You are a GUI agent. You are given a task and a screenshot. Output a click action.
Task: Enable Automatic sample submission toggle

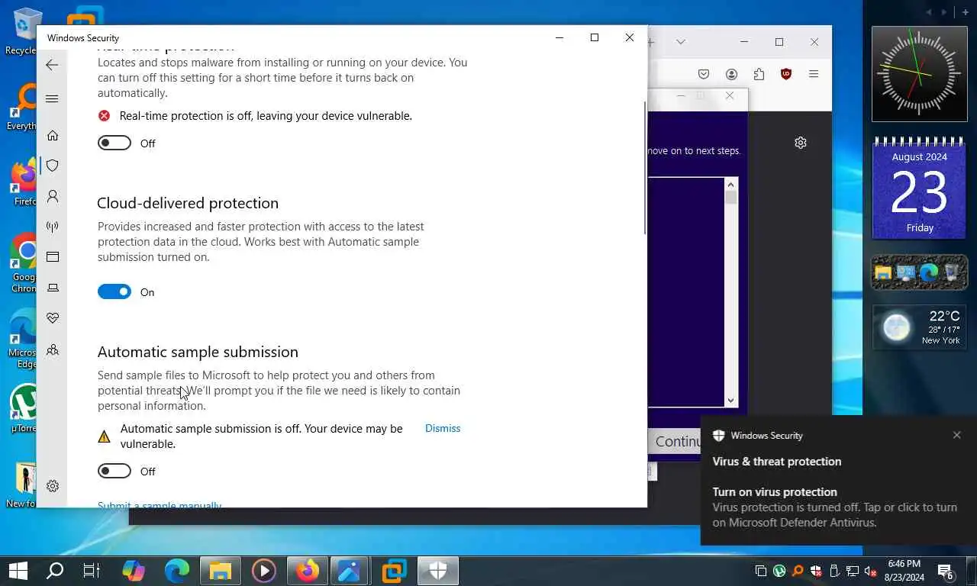click(x=114, y=471)
